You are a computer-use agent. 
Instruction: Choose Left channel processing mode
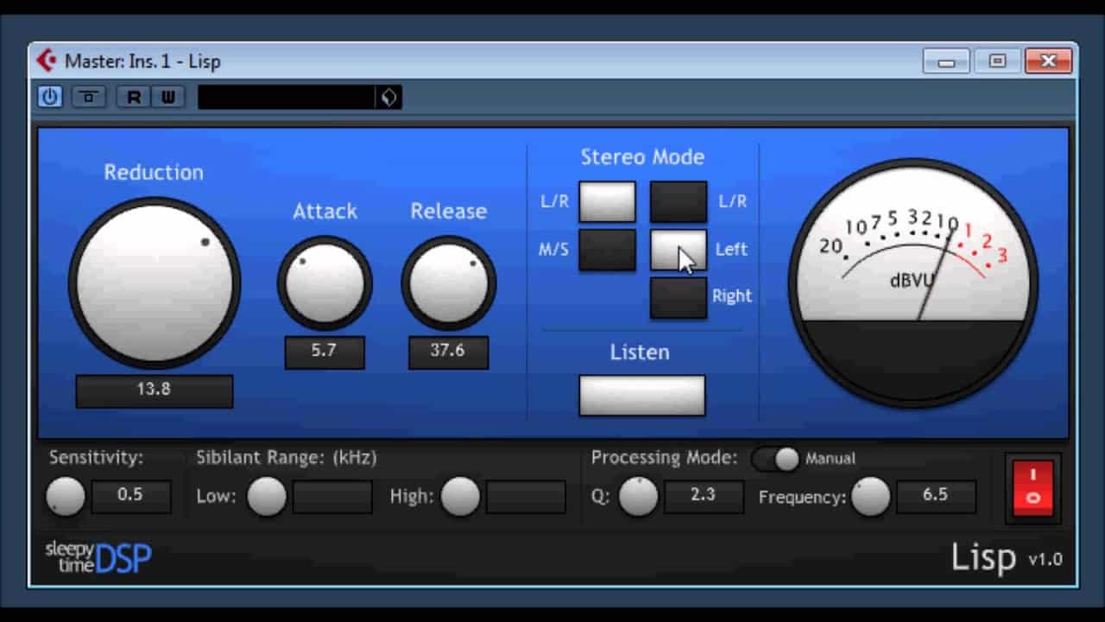[678, 249]
